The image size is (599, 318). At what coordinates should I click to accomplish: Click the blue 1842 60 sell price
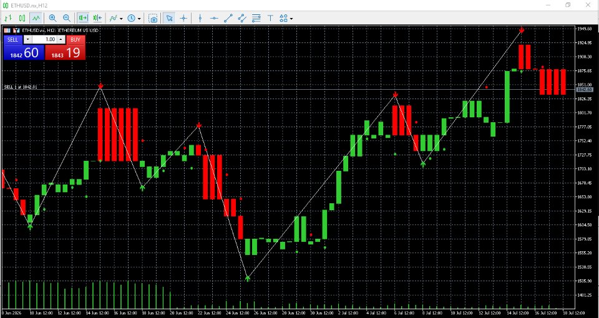[x=24, y=52]
